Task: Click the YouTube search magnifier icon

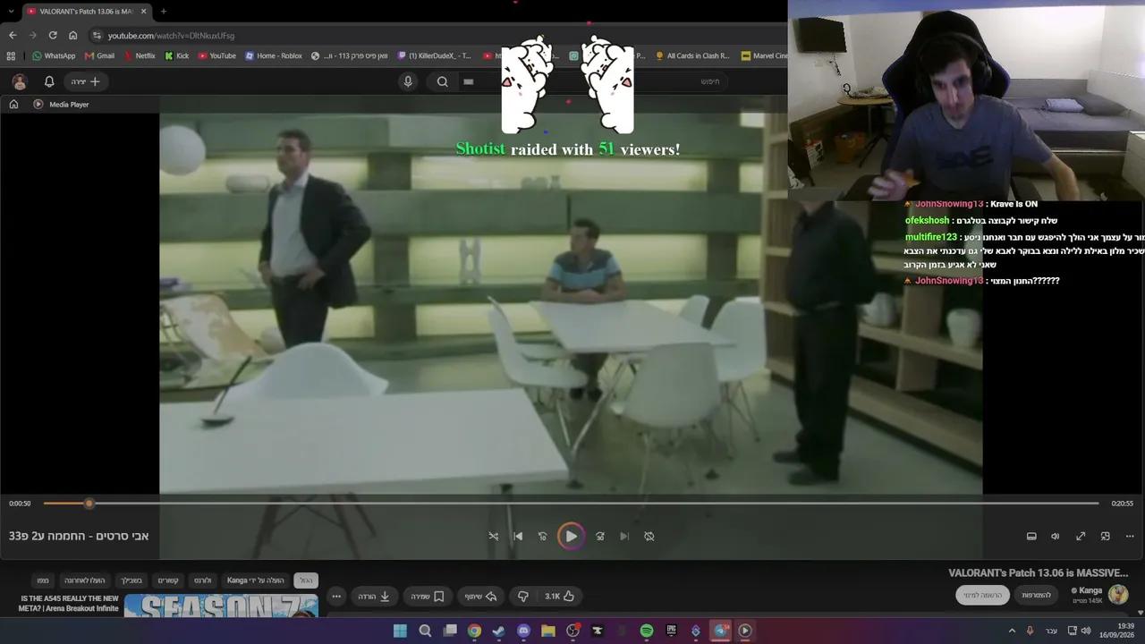Action: 442,81
